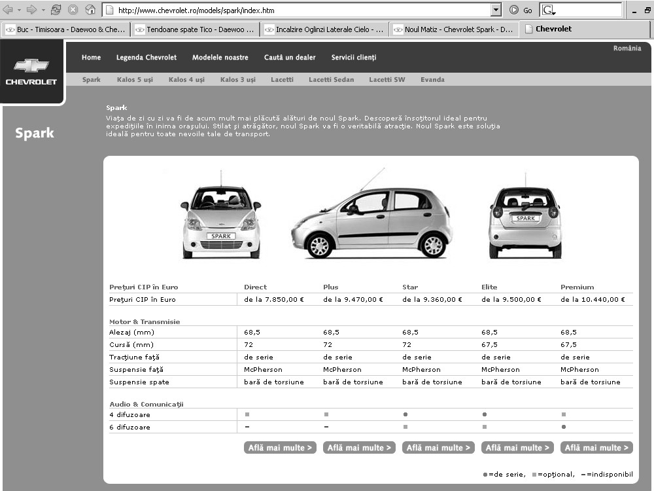Click Află mai multe under Direct
Screen dimensions: 654x491
tap(280, 448)
